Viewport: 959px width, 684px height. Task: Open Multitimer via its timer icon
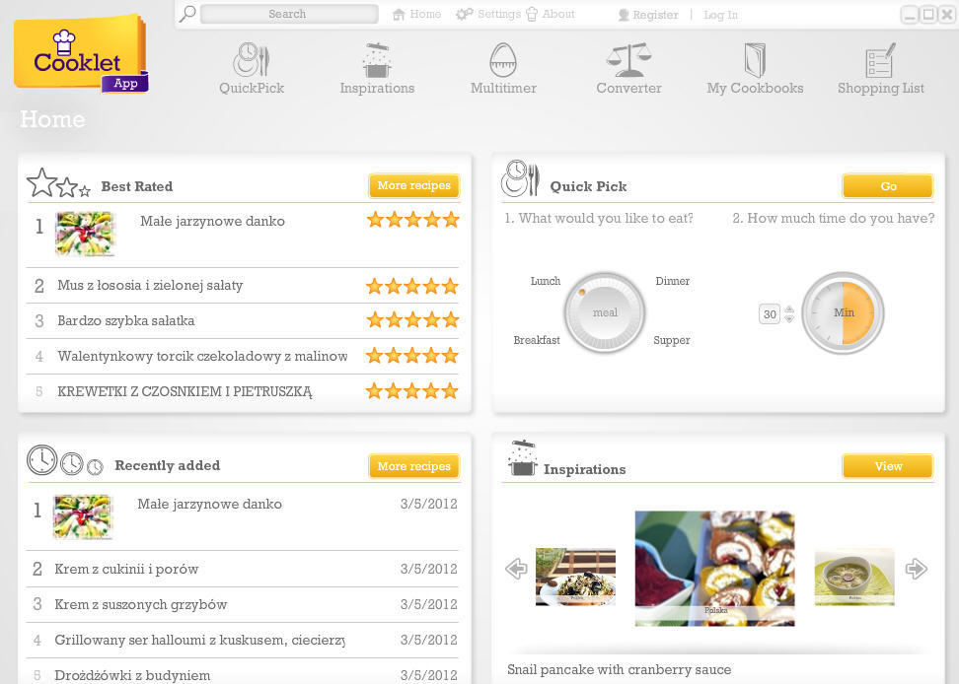[x=502, y=59]
